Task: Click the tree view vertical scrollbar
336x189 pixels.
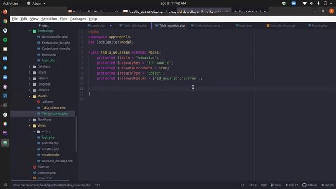Action: point(76,133)
